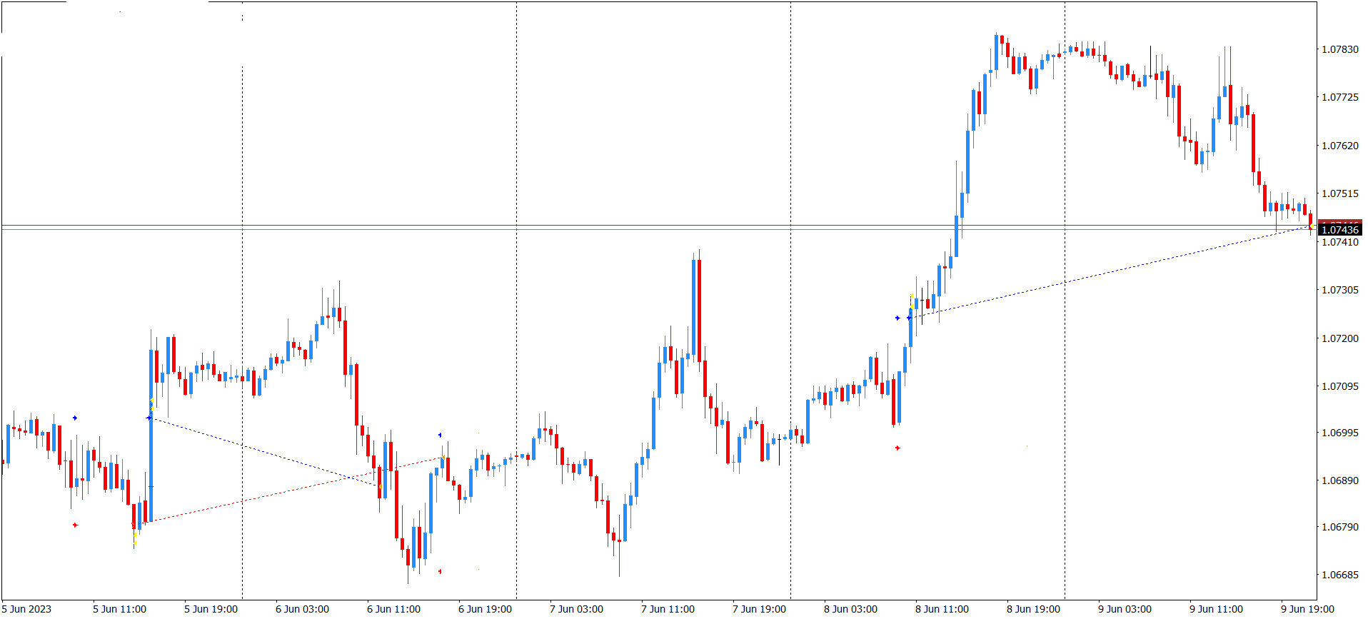
Task: Click the 1.07515 price scale label
Action: (x=1340, y=193)
